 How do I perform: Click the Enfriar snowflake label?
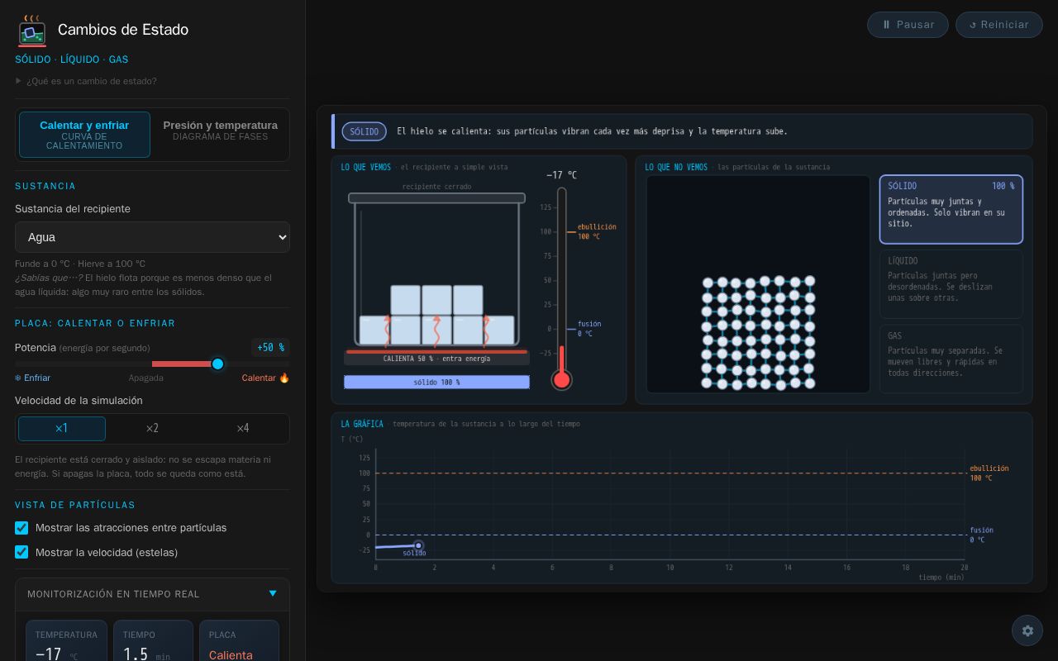click(32, 378)
